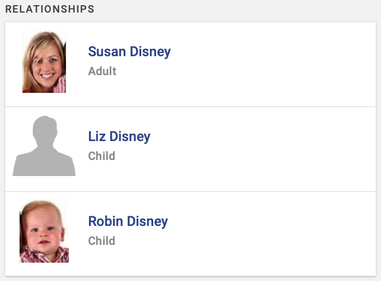
Task: Open the Liz Disney name link
Action: 119,136
